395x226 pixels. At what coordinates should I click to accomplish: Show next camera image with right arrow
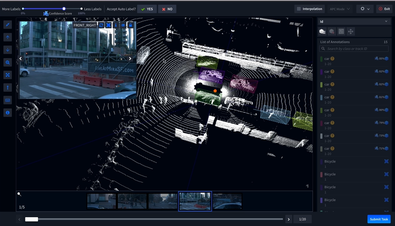coord(130,58)
